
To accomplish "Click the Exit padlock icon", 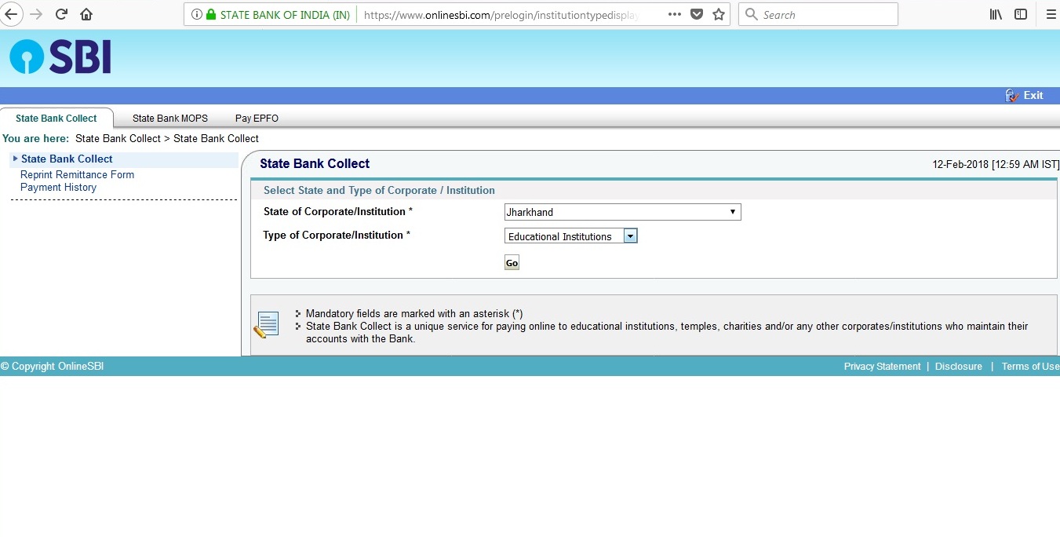I will coord(1012,96).
